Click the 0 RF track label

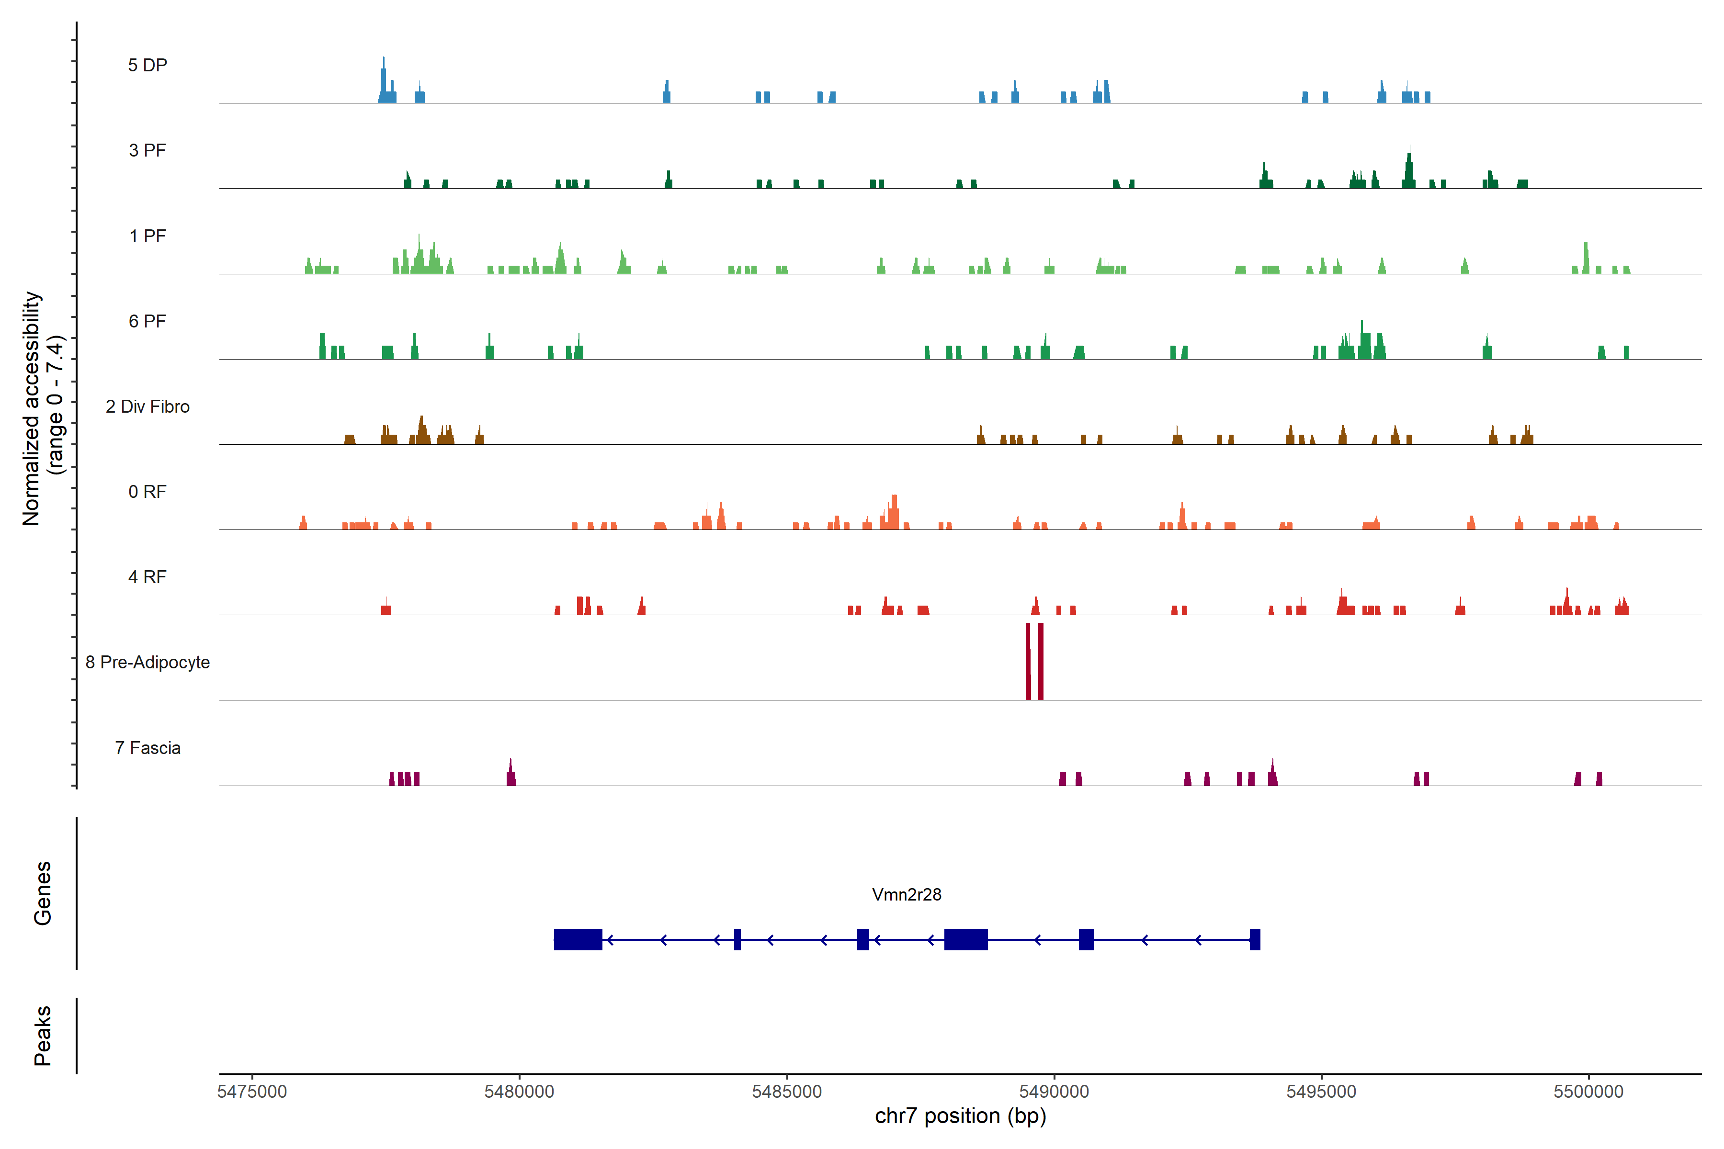(x=147, y=492)
